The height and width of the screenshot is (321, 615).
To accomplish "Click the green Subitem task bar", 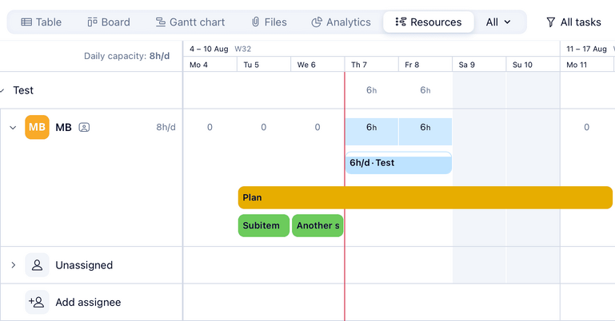I will pos(263,225).
